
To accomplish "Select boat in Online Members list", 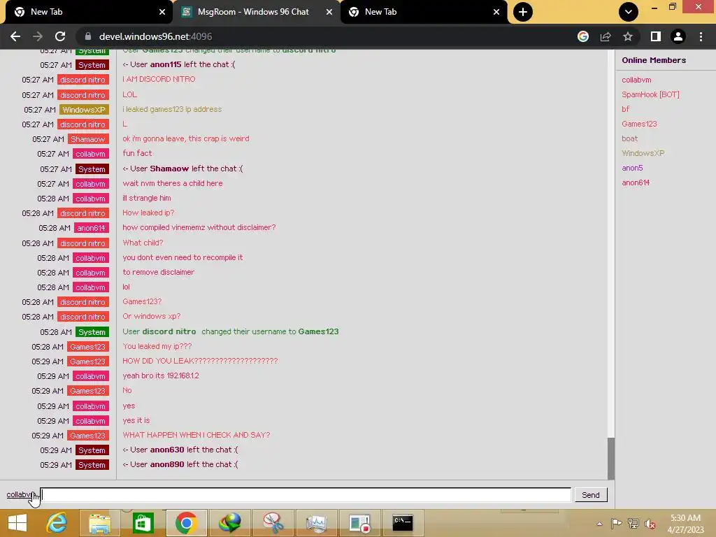I will click(x=629, y=138).
